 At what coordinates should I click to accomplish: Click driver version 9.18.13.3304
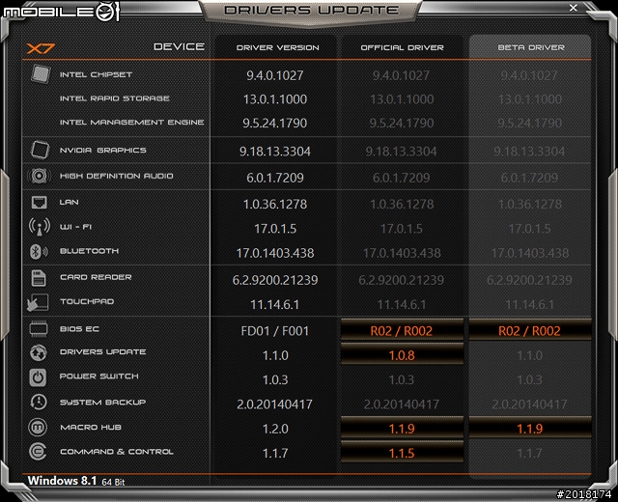click(275, 152)
